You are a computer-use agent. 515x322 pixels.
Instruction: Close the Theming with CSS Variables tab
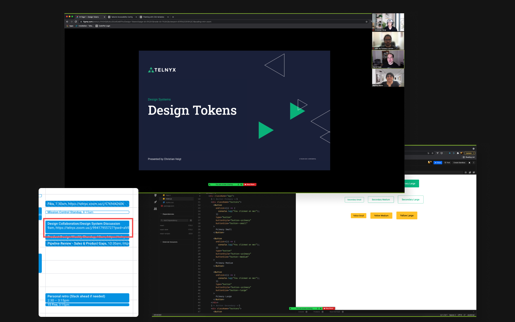click(168, 17)
